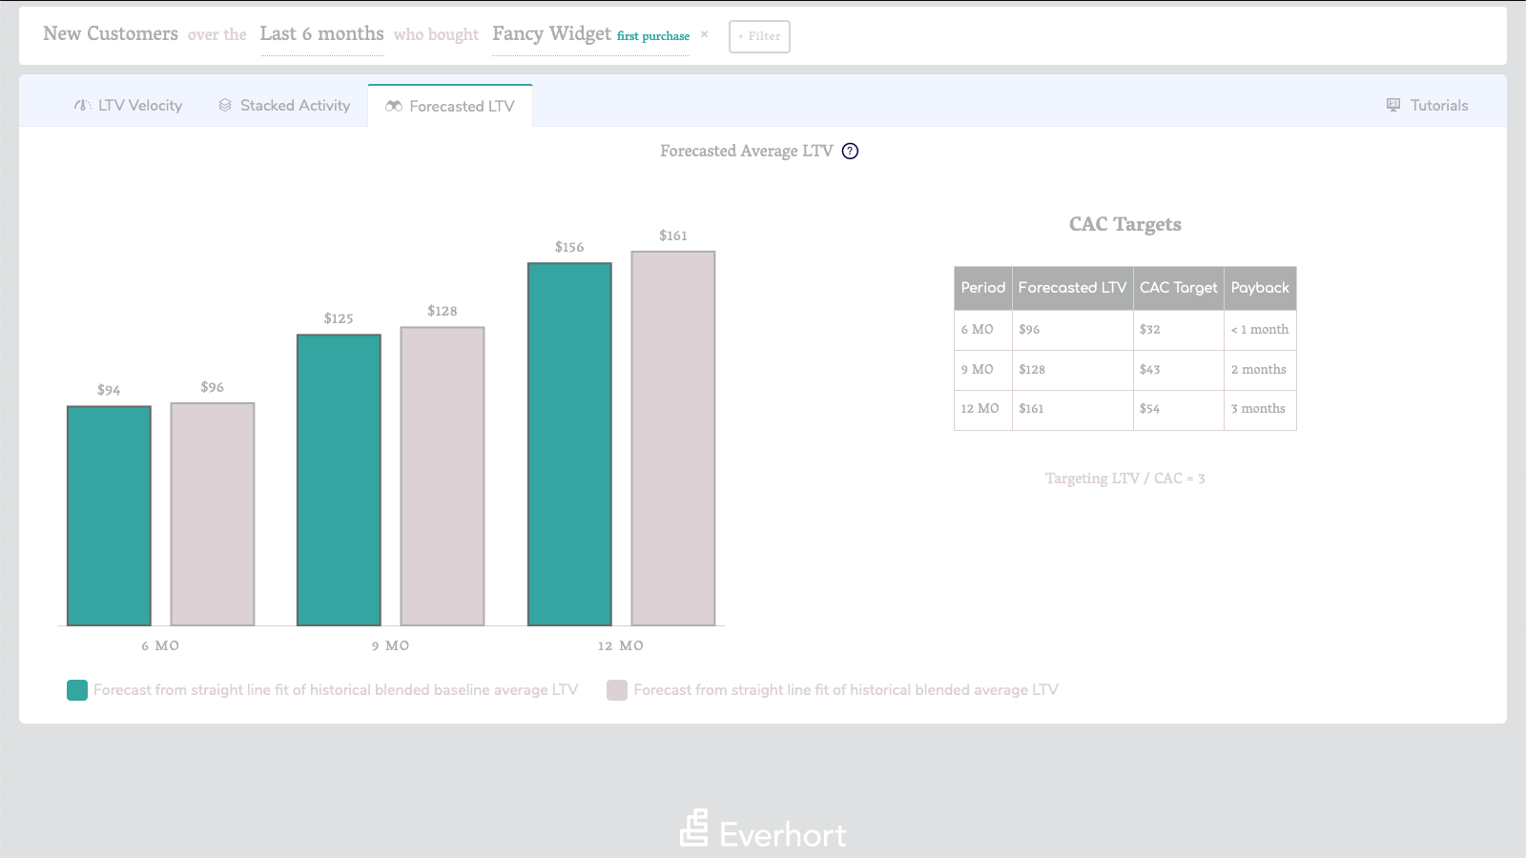Switch to the LTV Velocity tab
Image resolution: width=1526 pixels, height=858 pixels.
pos(129,105)
